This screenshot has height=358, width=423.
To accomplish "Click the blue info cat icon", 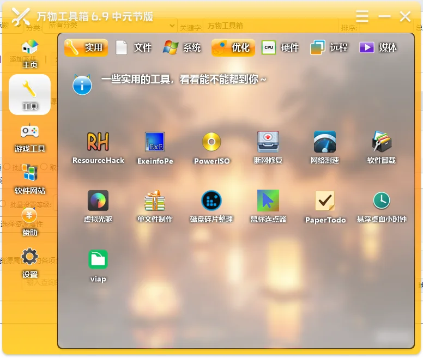I will pyautogui.click(x=82, y=84).
